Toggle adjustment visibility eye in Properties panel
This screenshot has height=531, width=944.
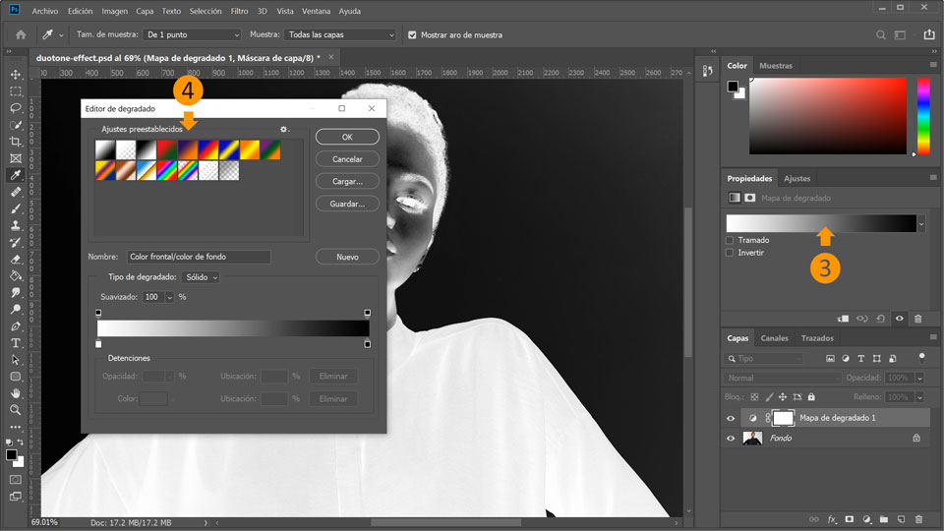click(x=900, y=319)
